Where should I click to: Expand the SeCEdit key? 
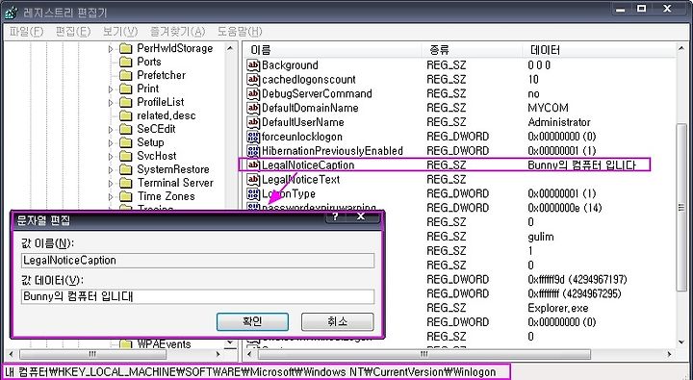click(111, 130)
